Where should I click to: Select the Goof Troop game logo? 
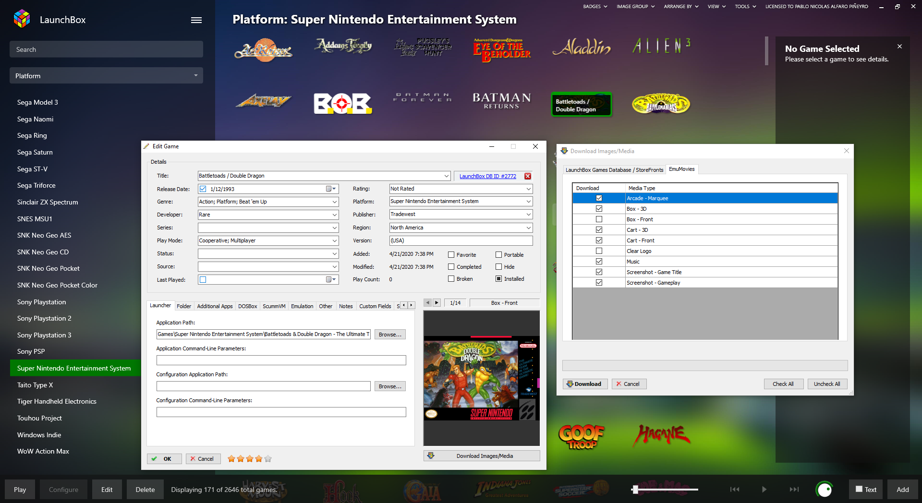pyautogui.click(x=582, y=437)
